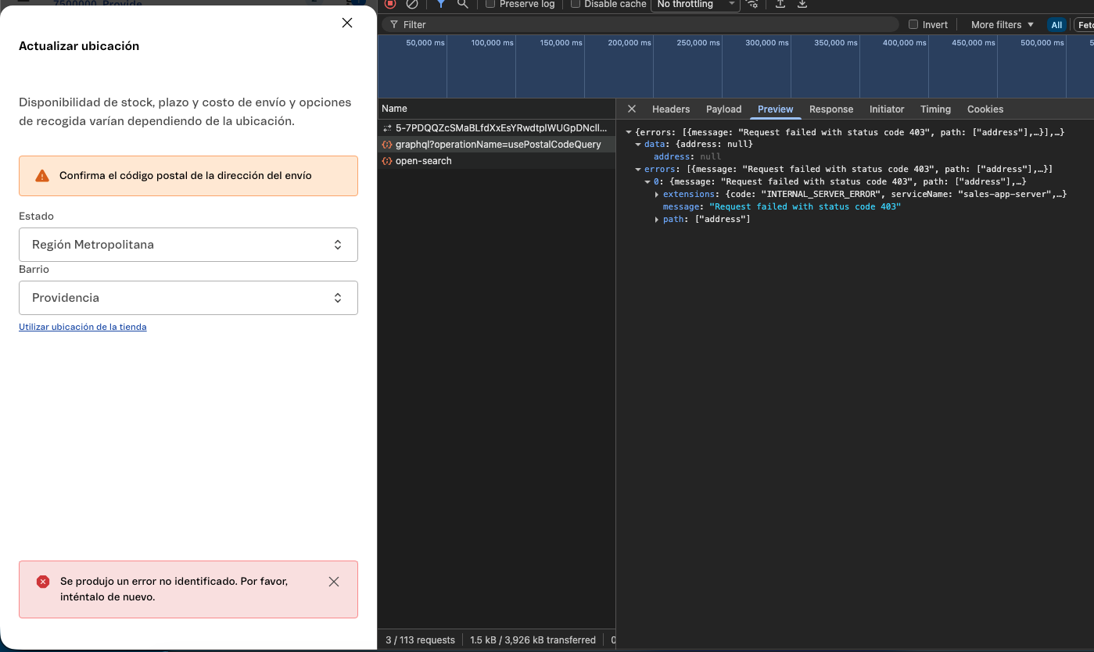Open the Estado Región Metropolitana dropdown

188,245
